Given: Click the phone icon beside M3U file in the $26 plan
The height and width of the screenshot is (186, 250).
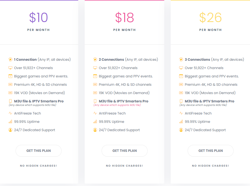Looking at the screenshot, I should point(181,101).
